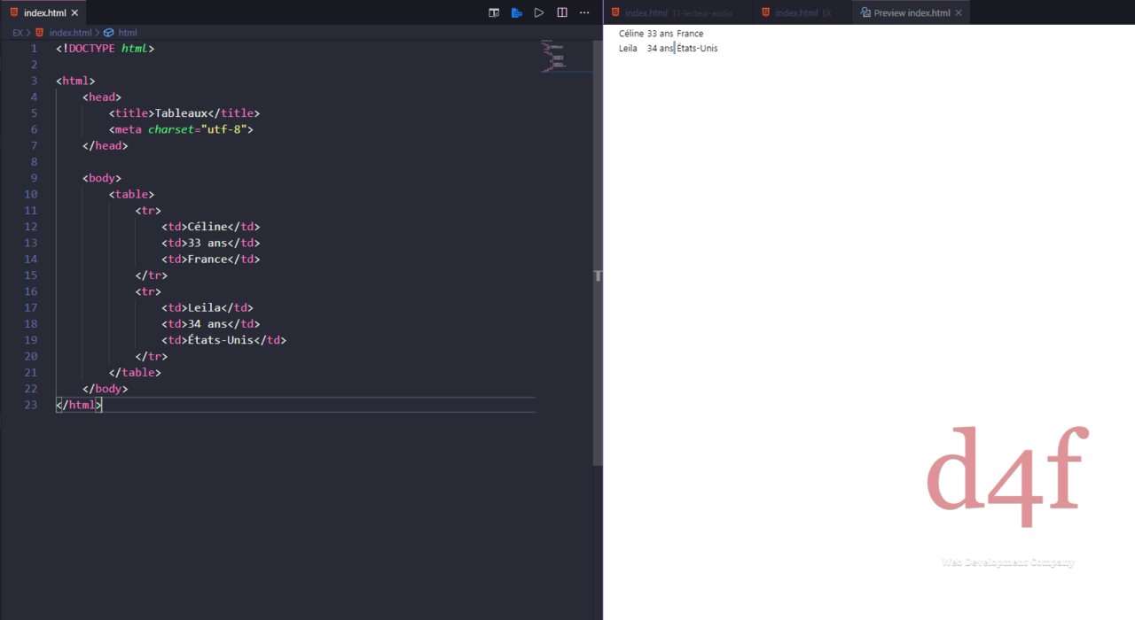The height and width of the screenshot is (620, 1135).
Task: Click the 34 ans cell in the preview
Action: pyautogui.click(x=661, y=49)
